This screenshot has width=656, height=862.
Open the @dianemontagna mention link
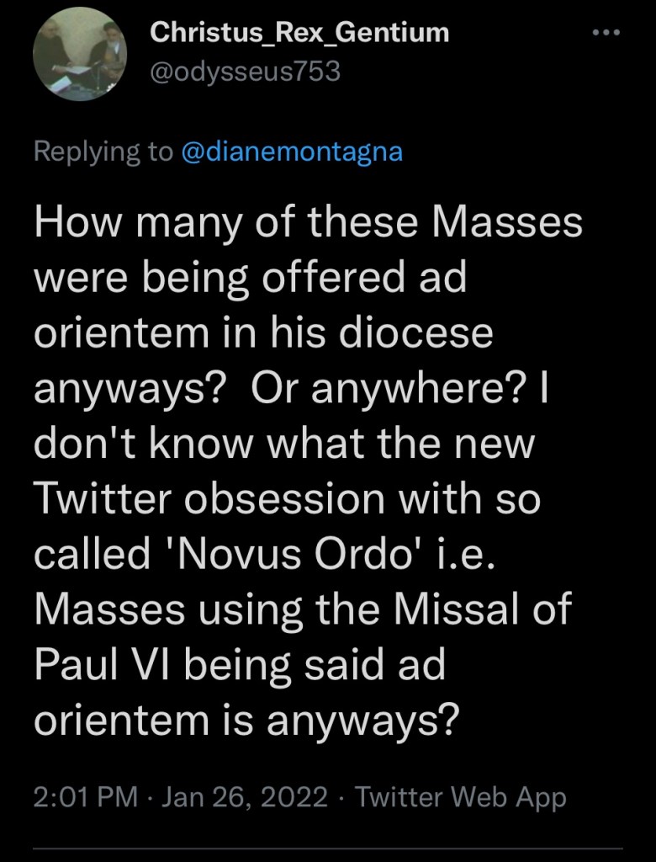coord(292,152)
